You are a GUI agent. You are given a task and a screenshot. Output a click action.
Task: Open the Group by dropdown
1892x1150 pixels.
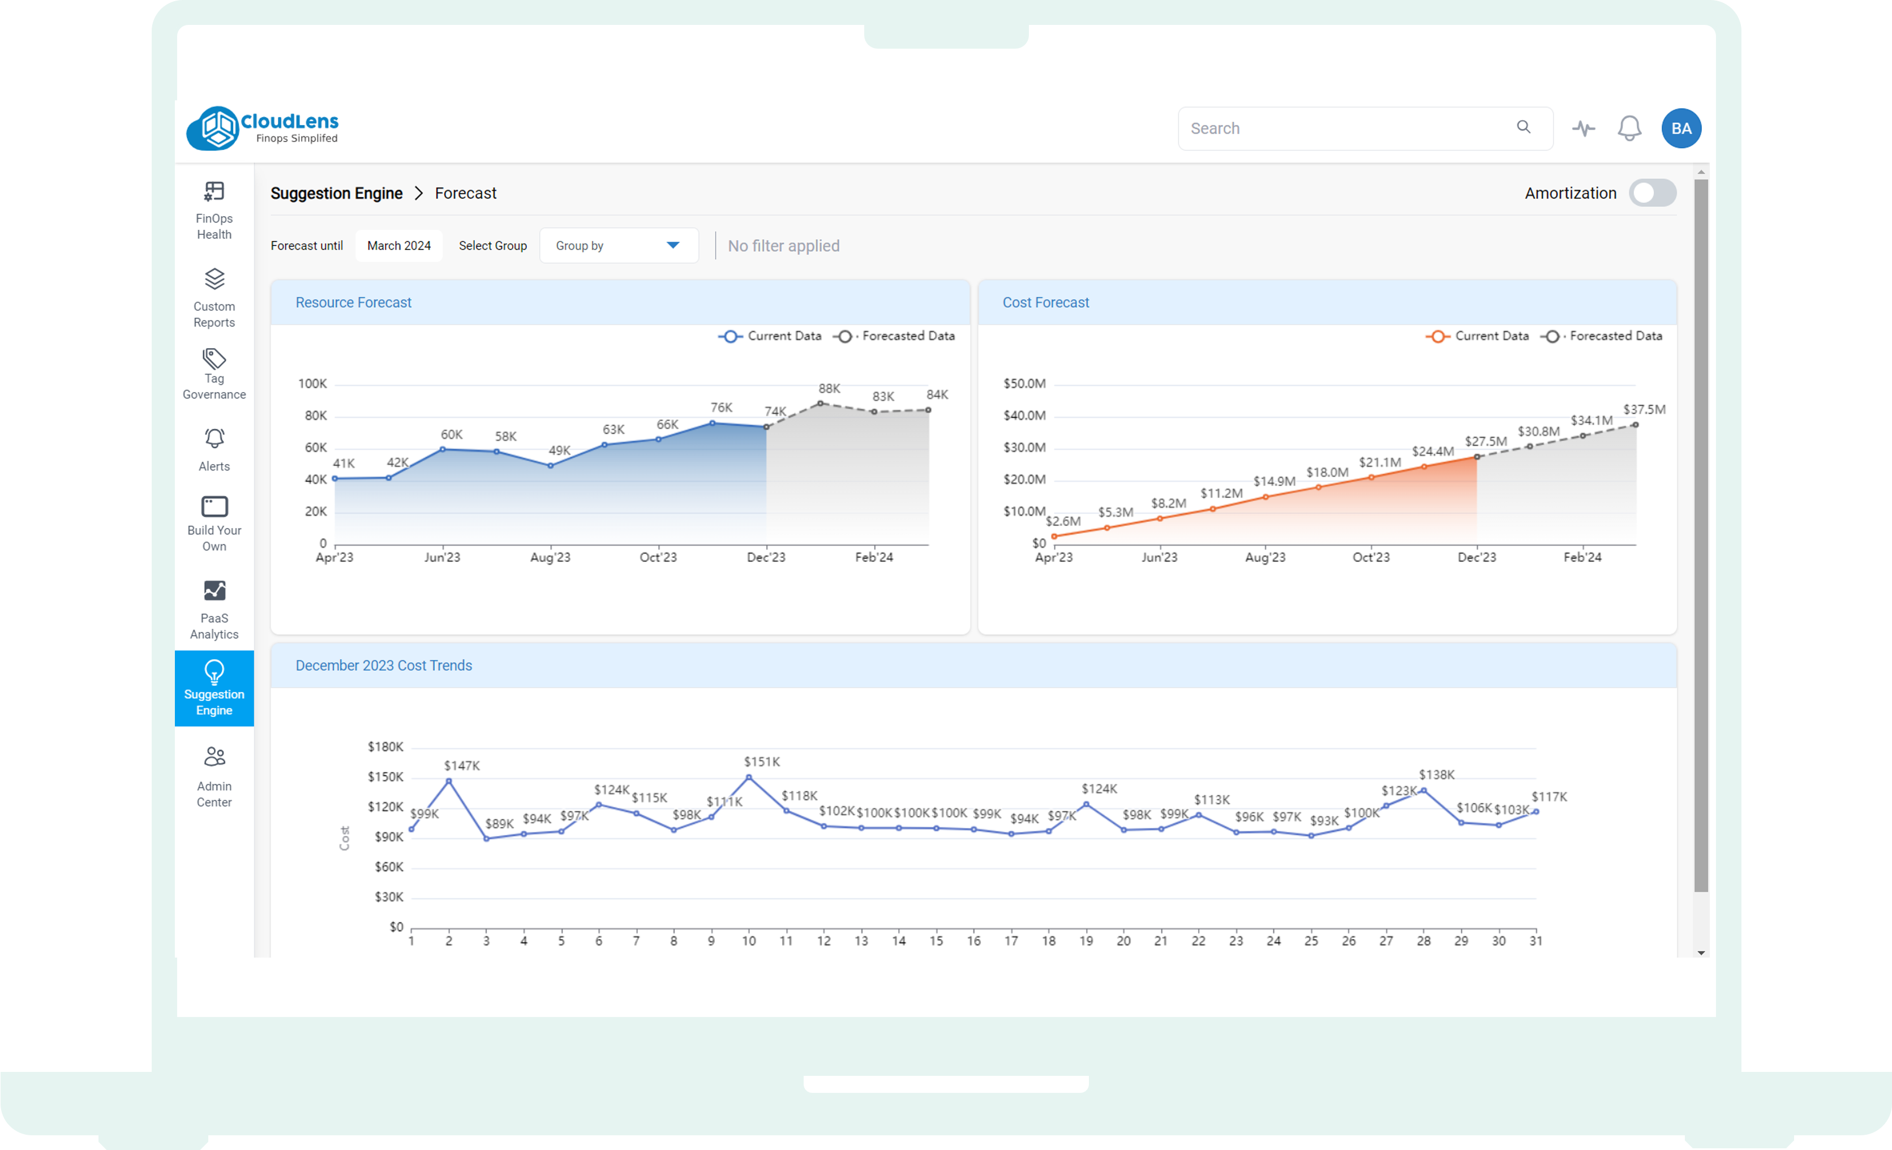(x=619, y=245)
